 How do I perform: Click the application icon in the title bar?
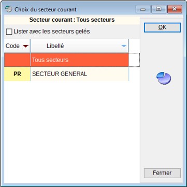pyautogui.click(x=8, y=9)
